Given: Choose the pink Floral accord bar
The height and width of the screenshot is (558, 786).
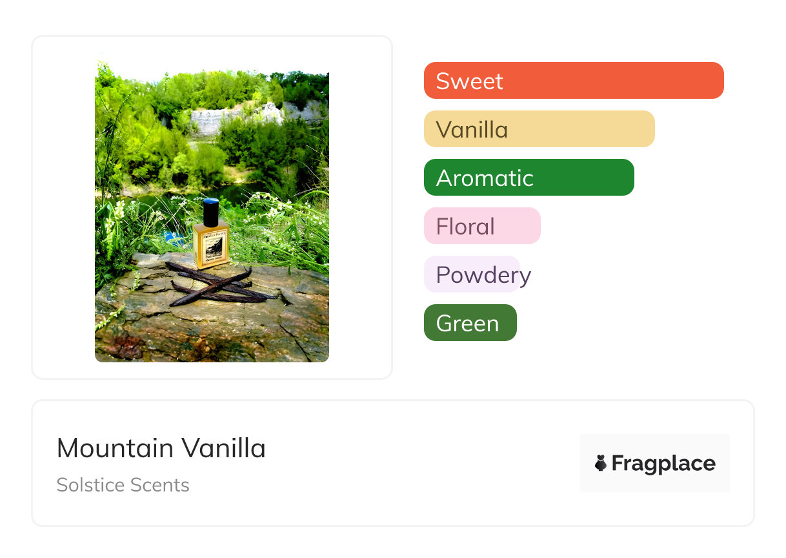Looking at the screenshot, I should pyautogui.click(x=481, y=226).
